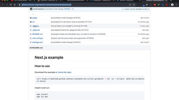Viewport: 179px width, 100px height.
Task: Open commit 'Use the same class name generator'
Action: pos(72,38)
